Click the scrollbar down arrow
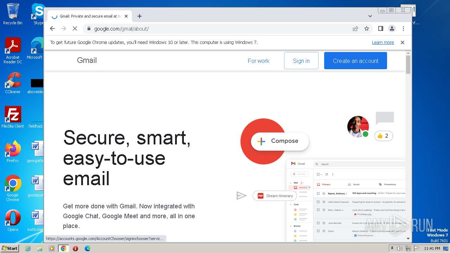The image size is (450, 253). click(x=408, y=239)
